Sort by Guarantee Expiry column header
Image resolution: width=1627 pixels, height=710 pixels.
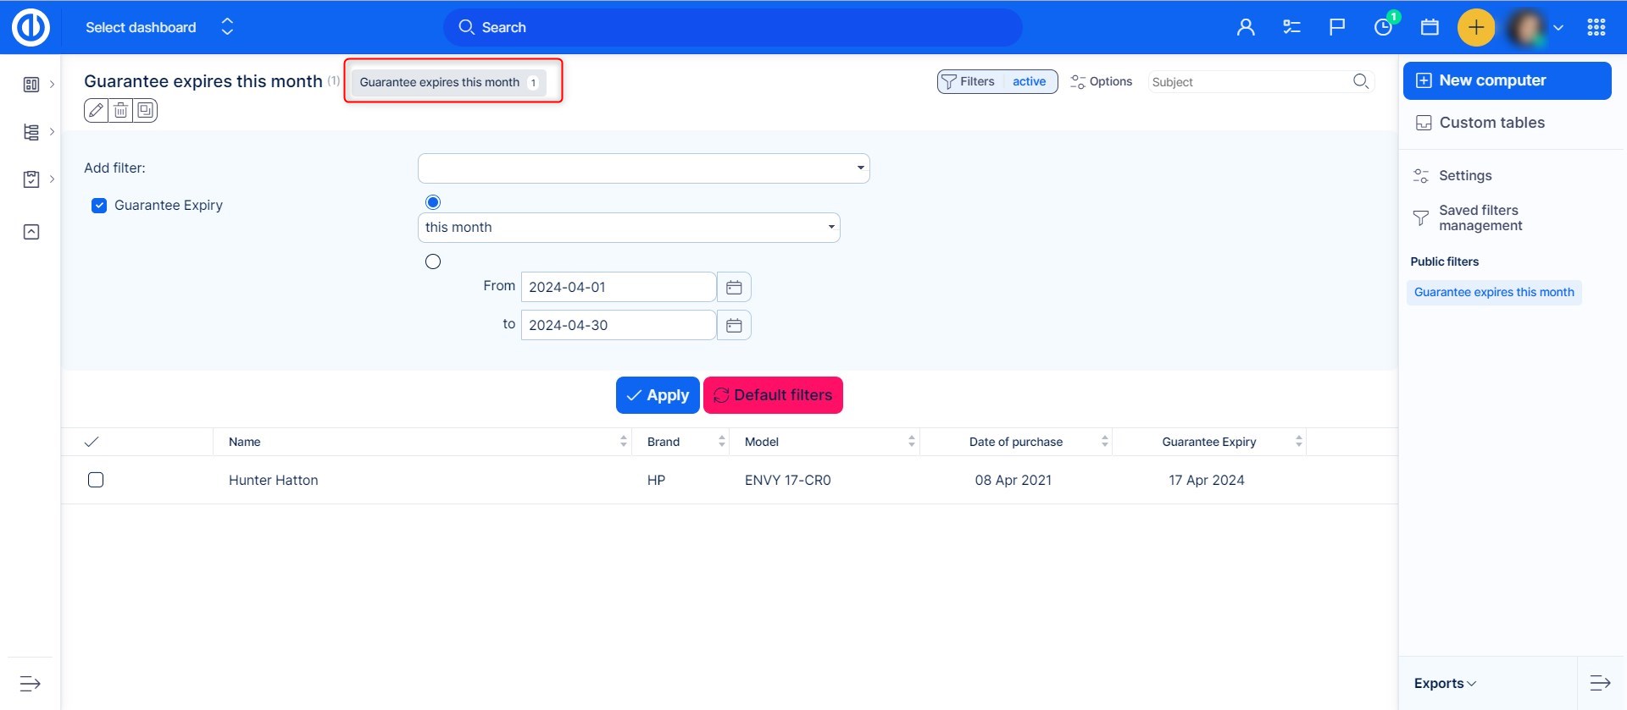[1208, 442]
